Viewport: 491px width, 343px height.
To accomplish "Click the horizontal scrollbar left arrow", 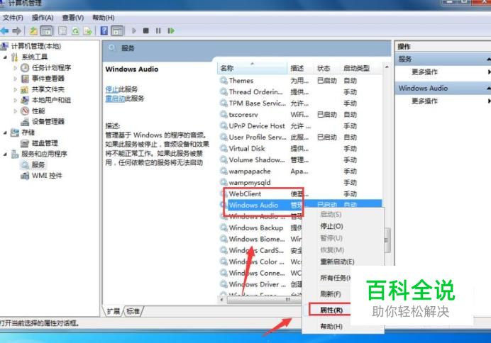I will point(221,300).
